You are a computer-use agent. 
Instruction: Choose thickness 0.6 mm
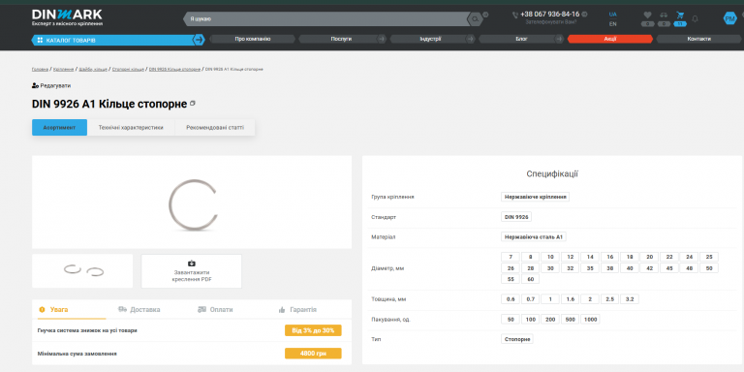click(x=511, y=299)
